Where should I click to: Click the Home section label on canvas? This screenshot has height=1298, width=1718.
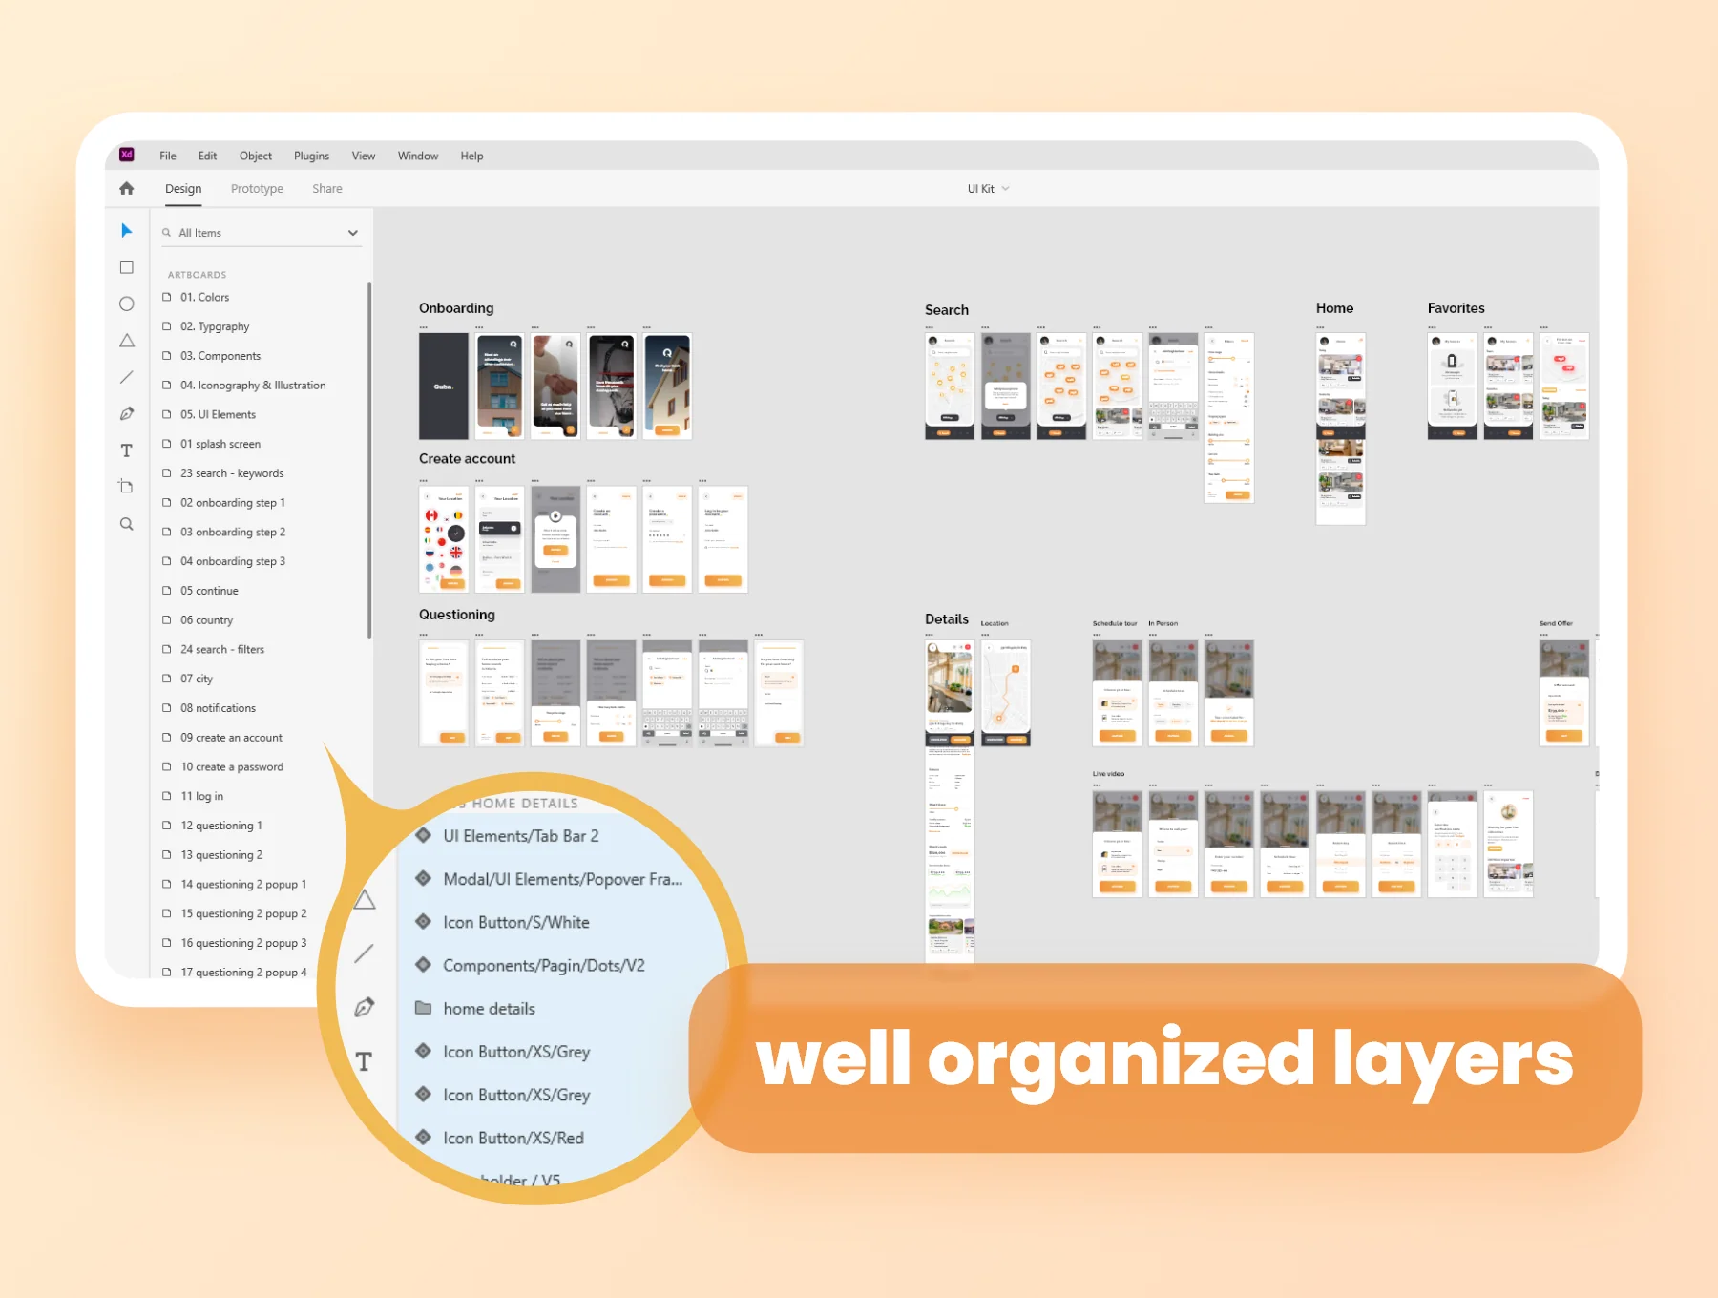click(1334, 308)
